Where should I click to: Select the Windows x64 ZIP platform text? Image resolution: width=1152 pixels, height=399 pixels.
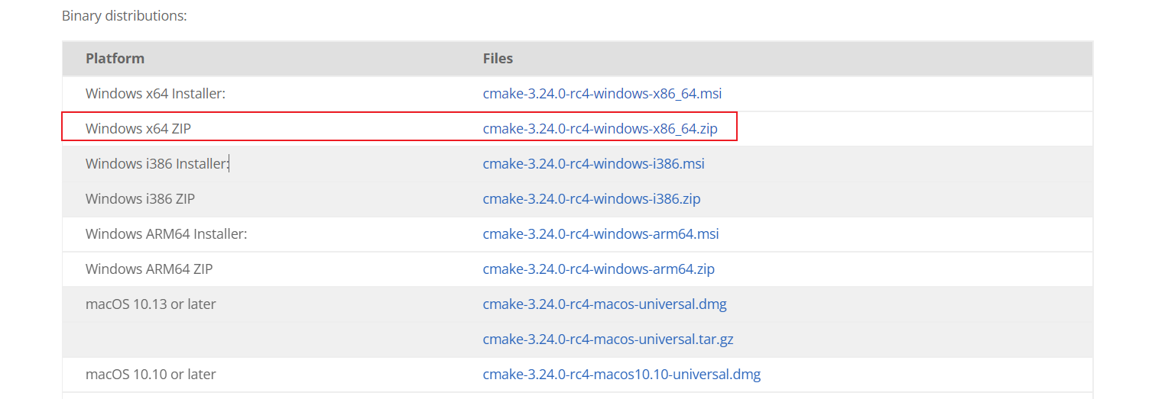tap(138, 129)
